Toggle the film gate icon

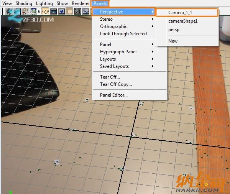[53, 11]
